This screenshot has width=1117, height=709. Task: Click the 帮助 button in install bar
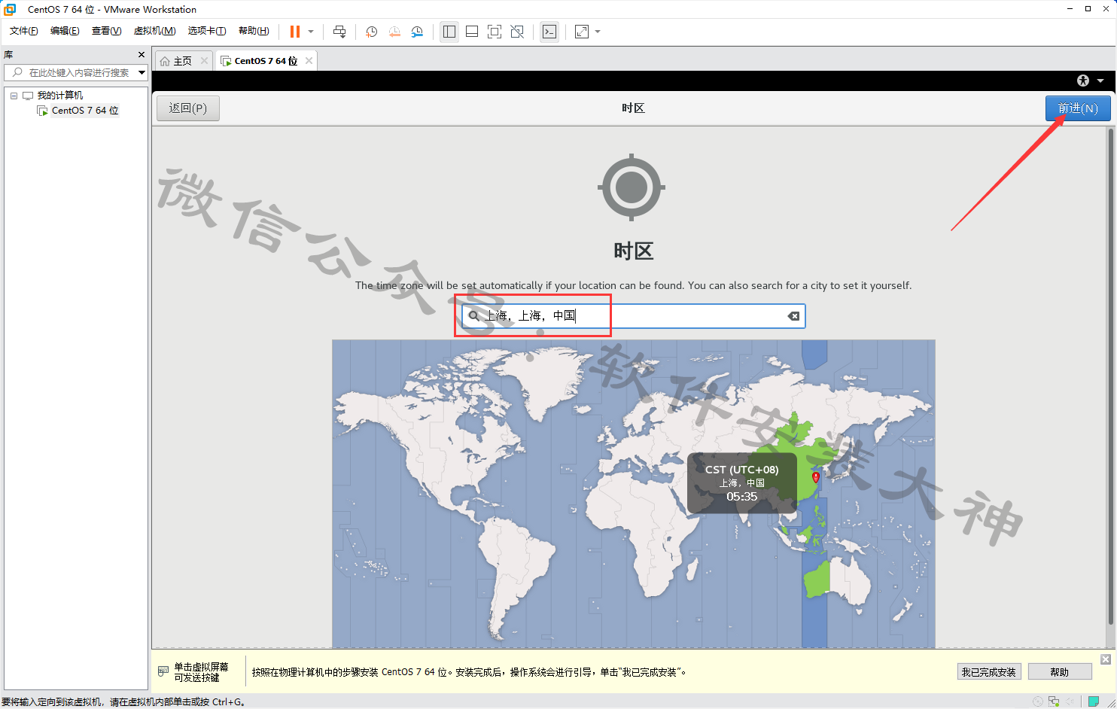pyautogui.click(x=1060, y=672)
